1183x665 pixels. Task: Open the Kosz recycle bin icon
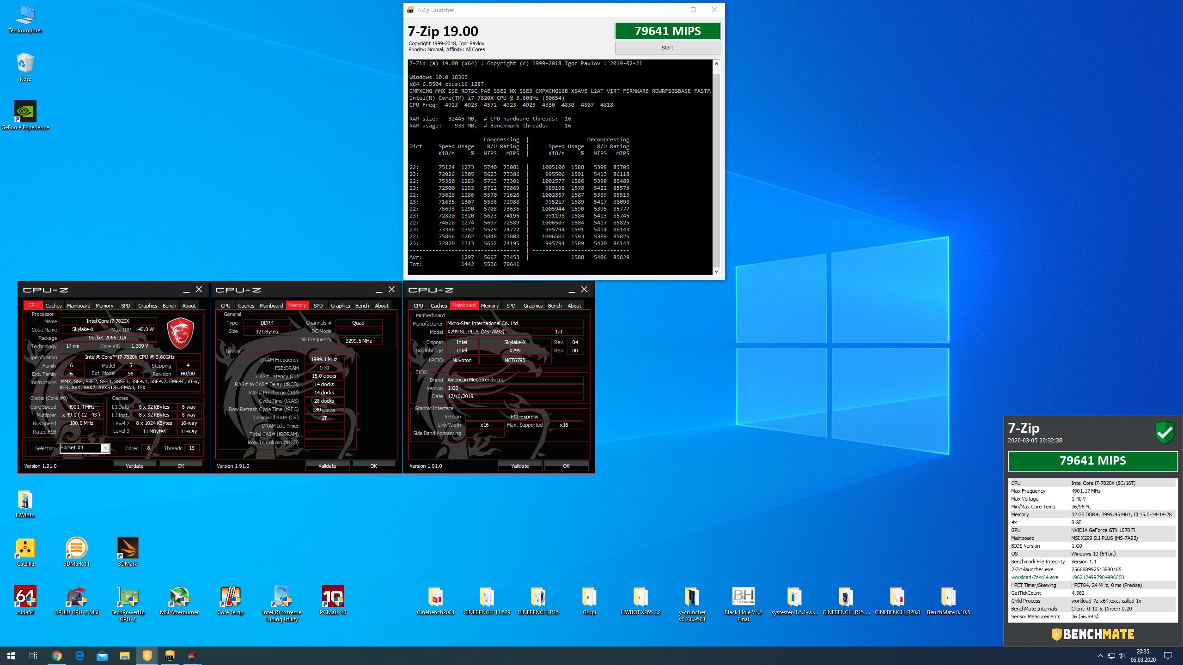click(25, 67)
